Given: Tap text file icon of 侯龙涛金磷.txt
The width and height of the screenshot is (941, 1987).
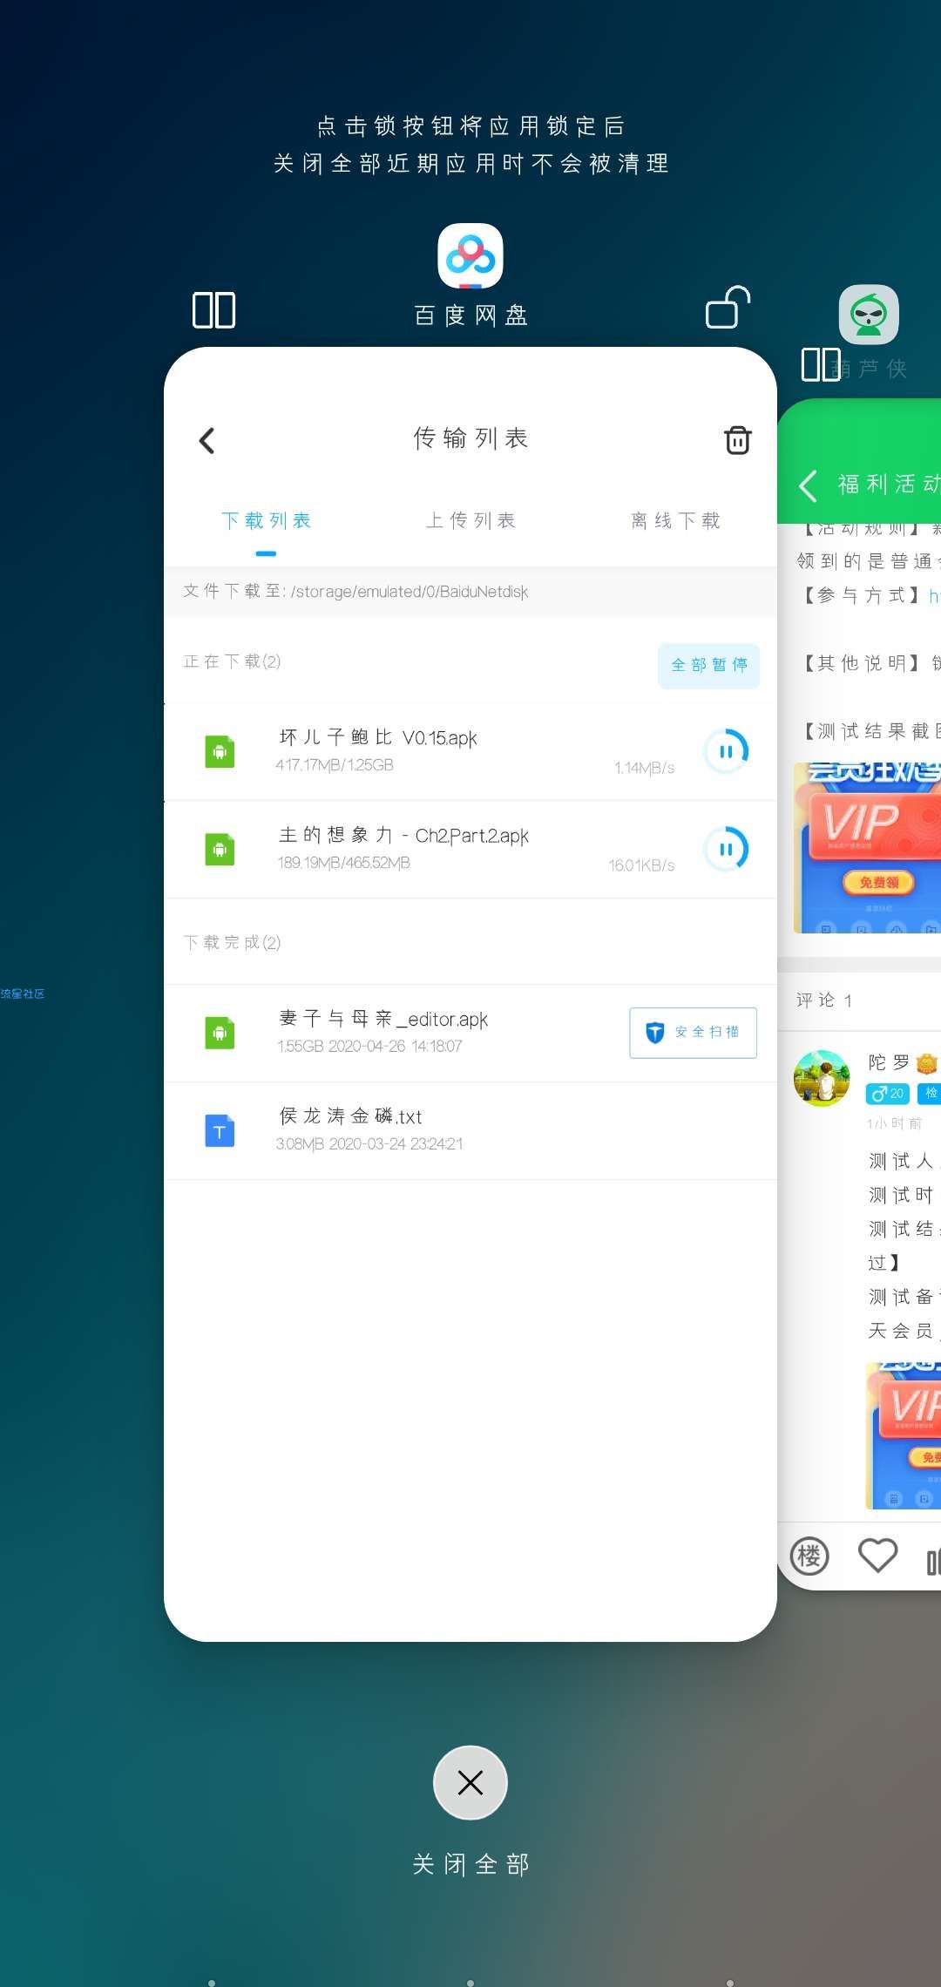Looking at the screenshot, I should (220, 1131).
